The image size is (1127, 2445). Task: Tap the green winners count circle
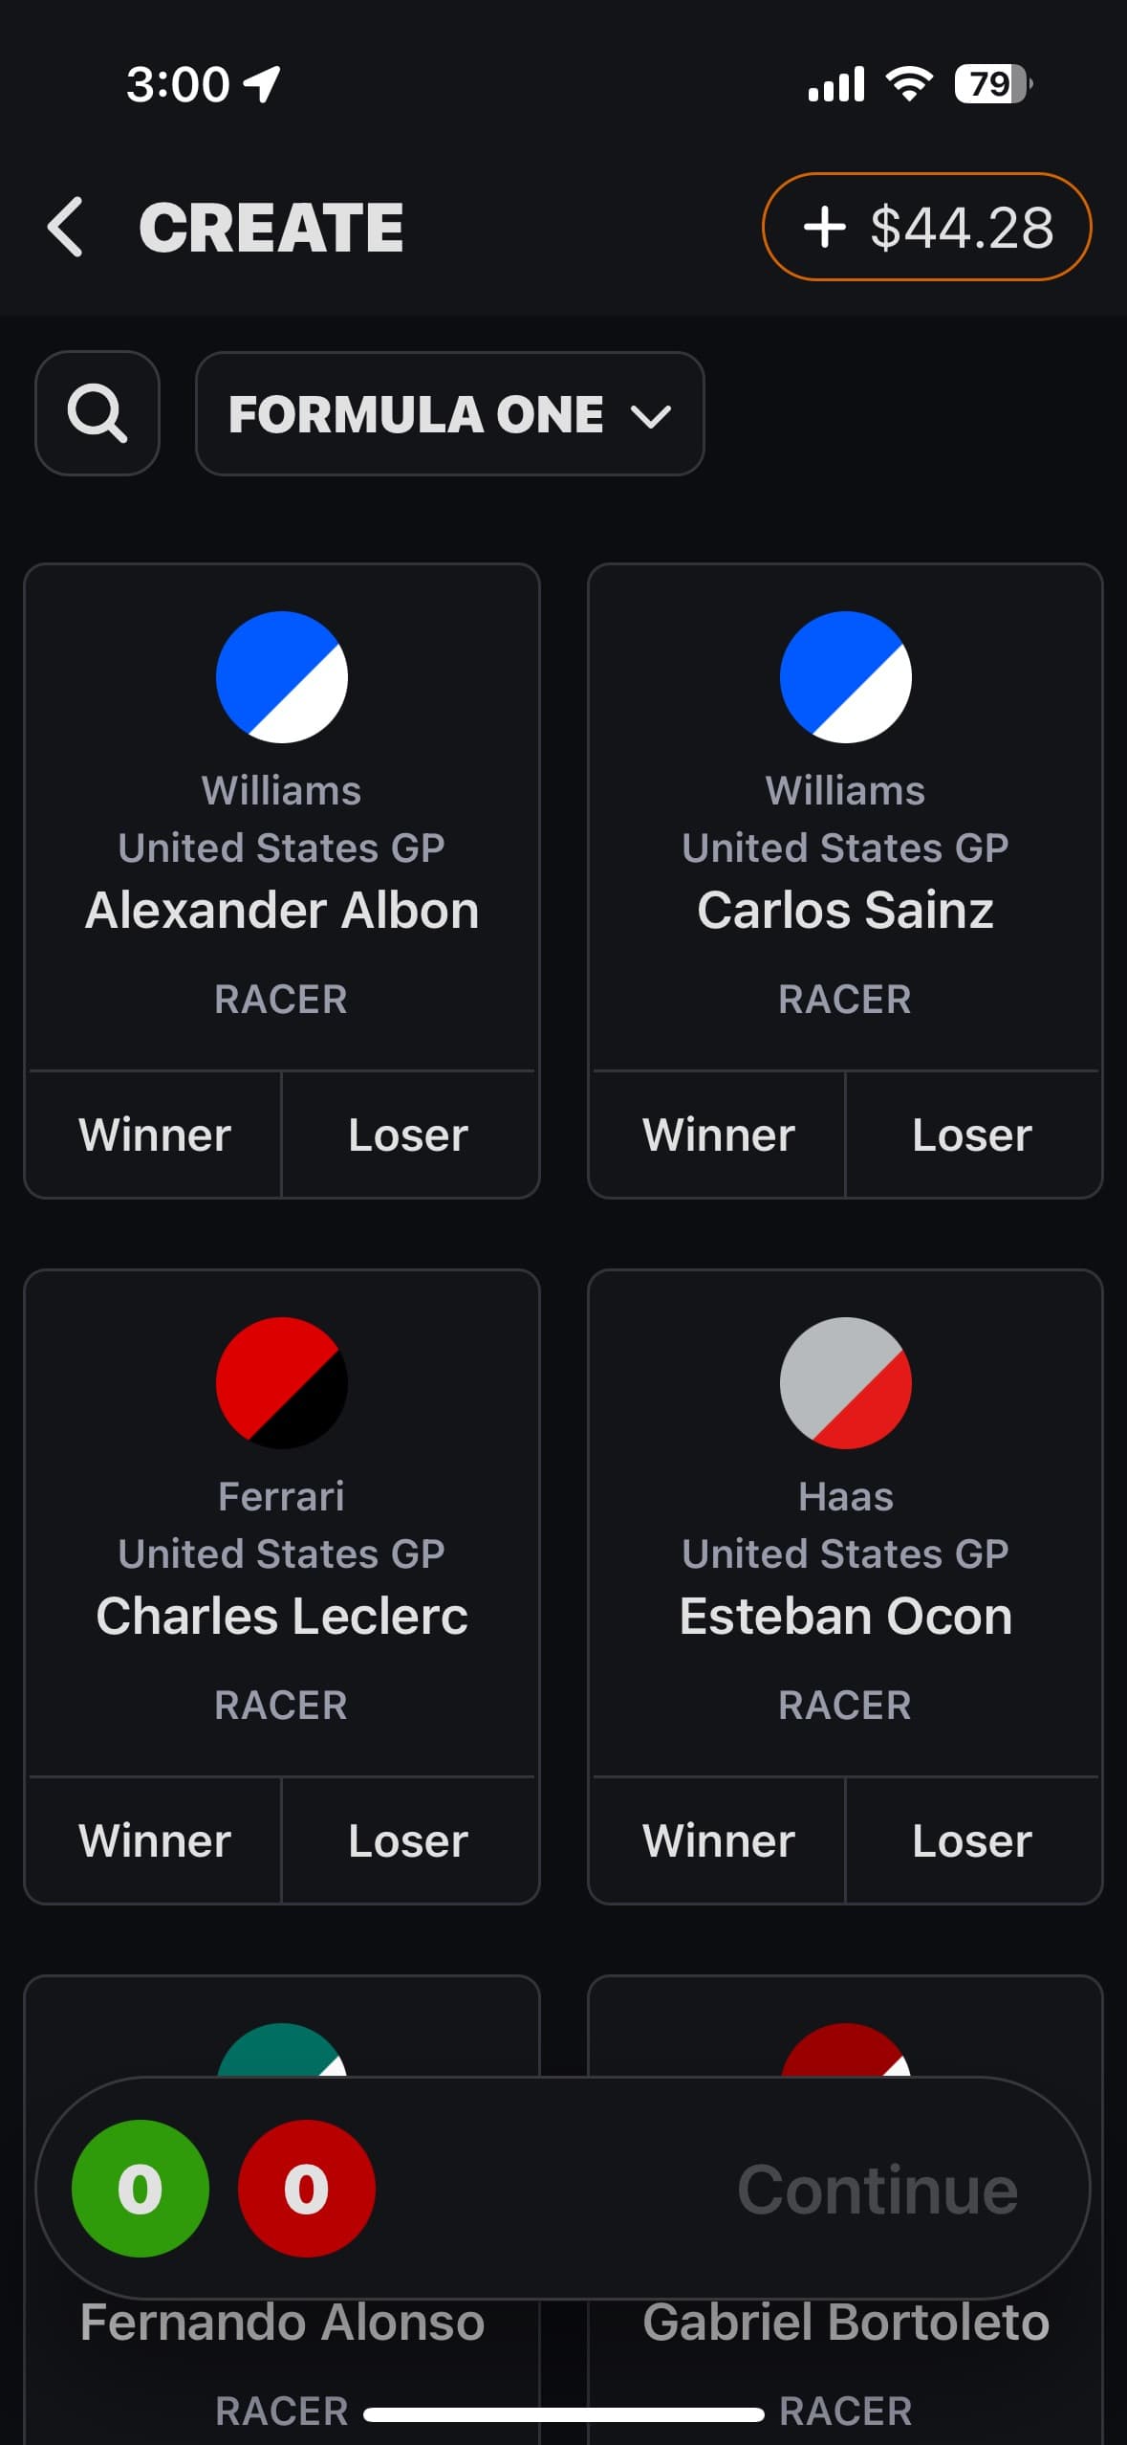[x=141, y=2189]
